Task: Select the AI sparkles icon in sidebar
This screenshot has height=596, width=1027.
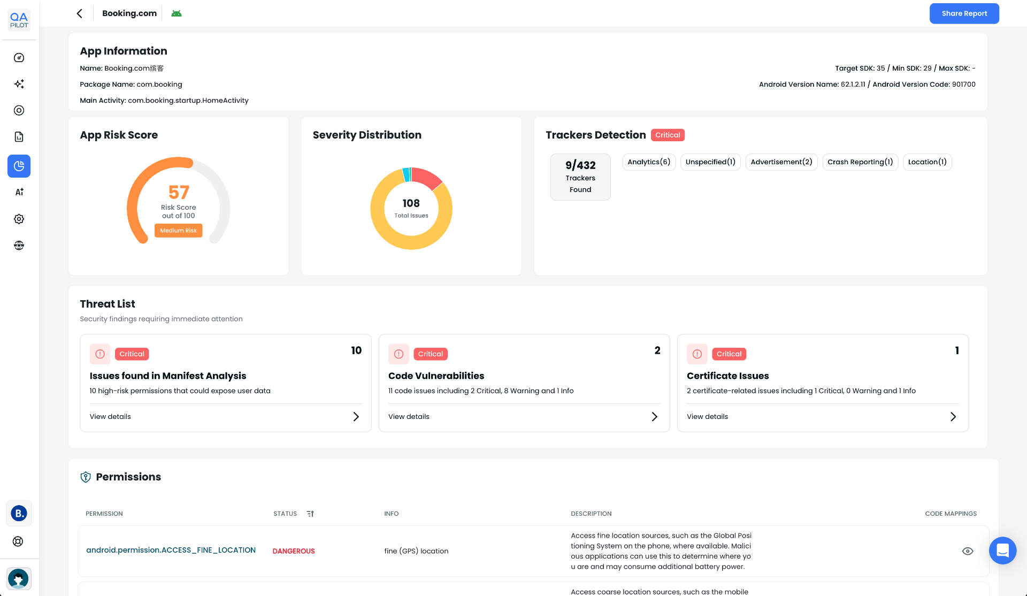Action: (x=19, y=84)
